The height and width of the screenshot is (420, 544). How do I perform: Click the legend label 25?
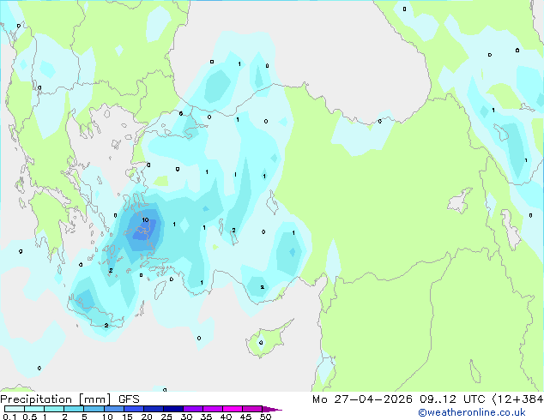[166, 417]
